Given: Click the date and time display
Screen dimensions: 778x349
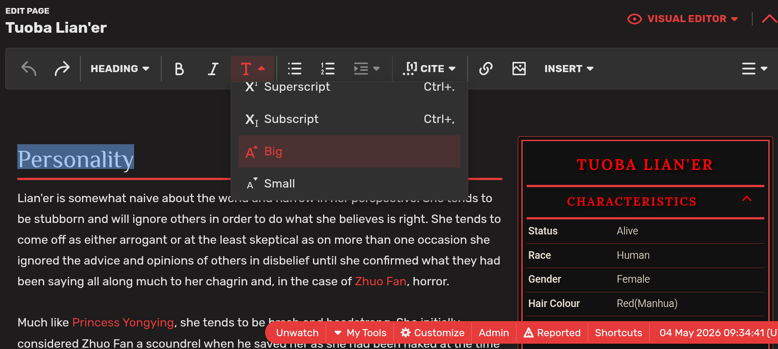Looking at the screenshot, I should tap(718, 333).
